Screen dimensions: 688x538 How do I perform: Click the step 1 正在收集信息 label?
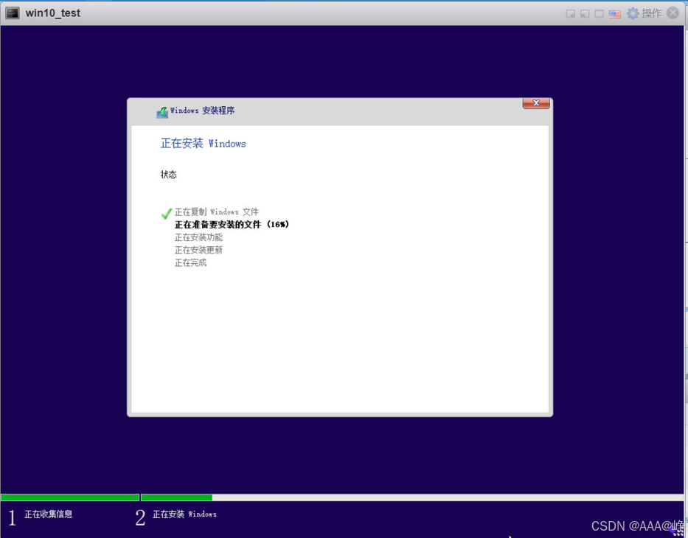click(x=48, y=514)
